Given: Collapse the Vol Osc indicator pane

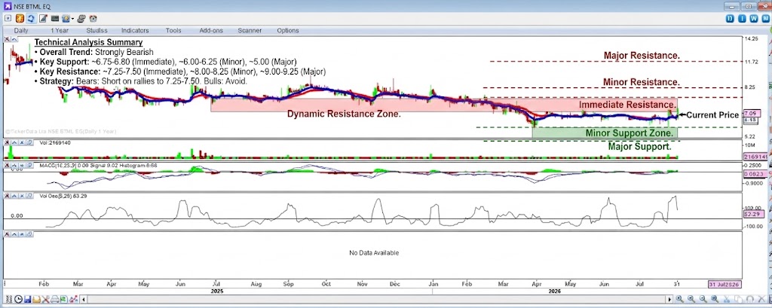Looking at the screenshot, I should (x=14, y=196).
